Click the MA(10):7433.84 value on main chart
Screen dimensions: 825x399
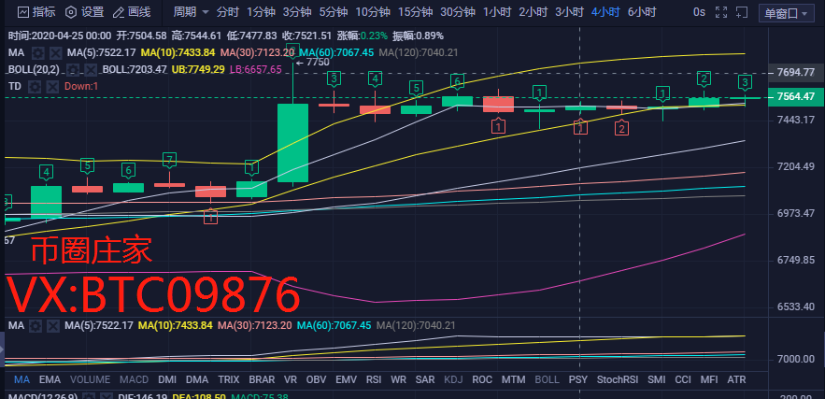pyautogui.click(x=178, y=52)
